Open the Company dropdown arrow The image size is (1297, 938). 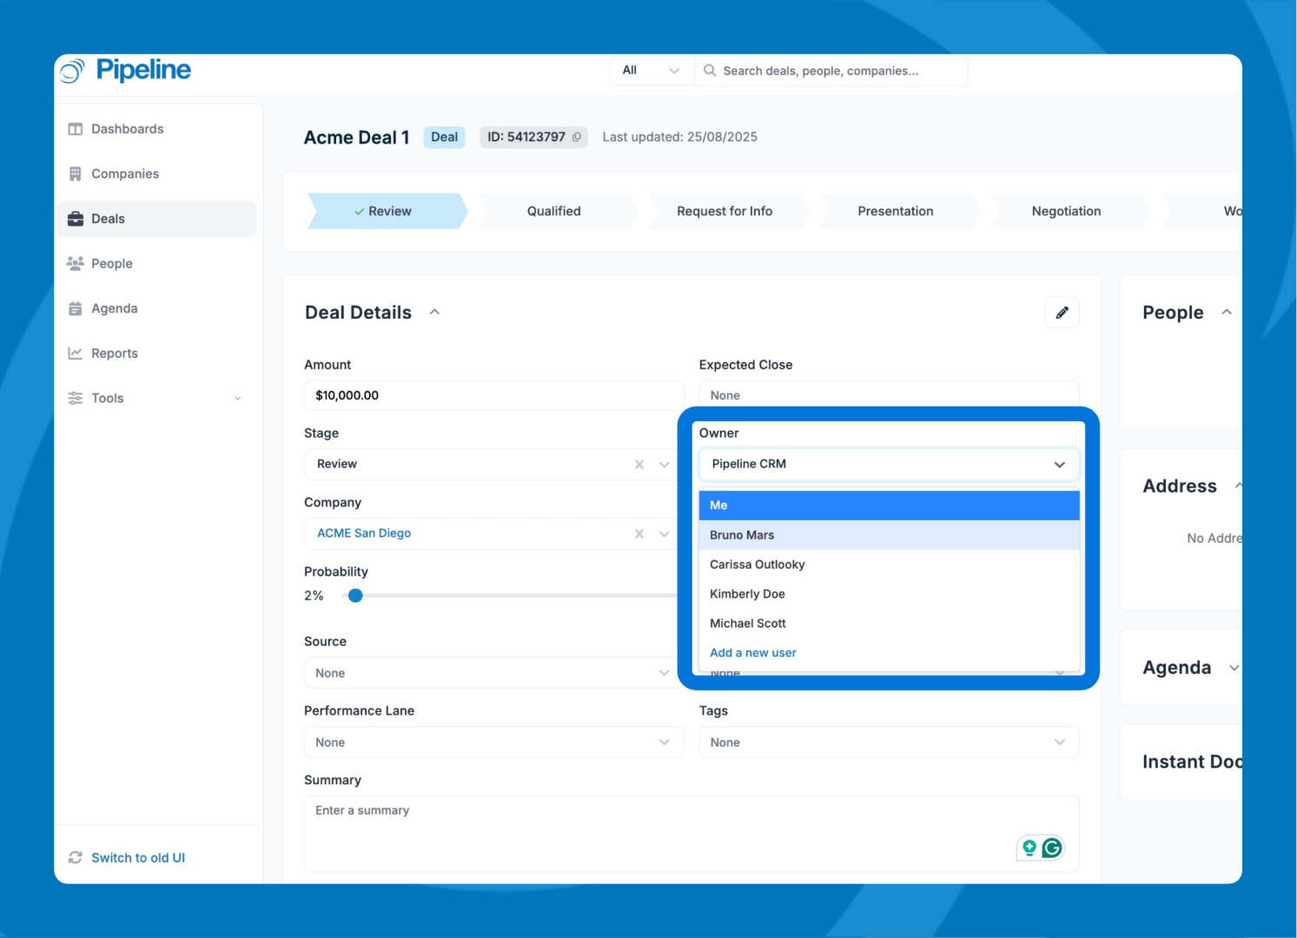coord(665,534)
